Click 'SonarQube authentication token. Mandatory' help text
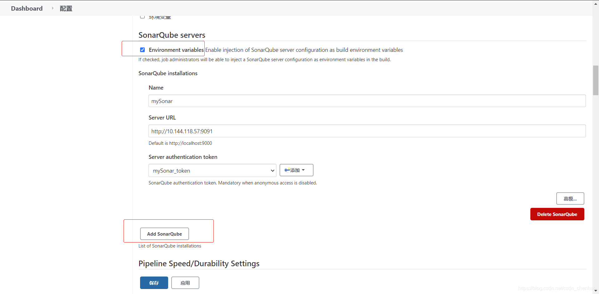The height and width of the screenshot is (294, 599). (x=233, y=183)
